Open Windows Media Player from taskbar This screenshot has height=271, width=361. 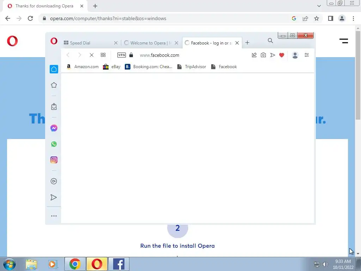(x=53, y=264)
